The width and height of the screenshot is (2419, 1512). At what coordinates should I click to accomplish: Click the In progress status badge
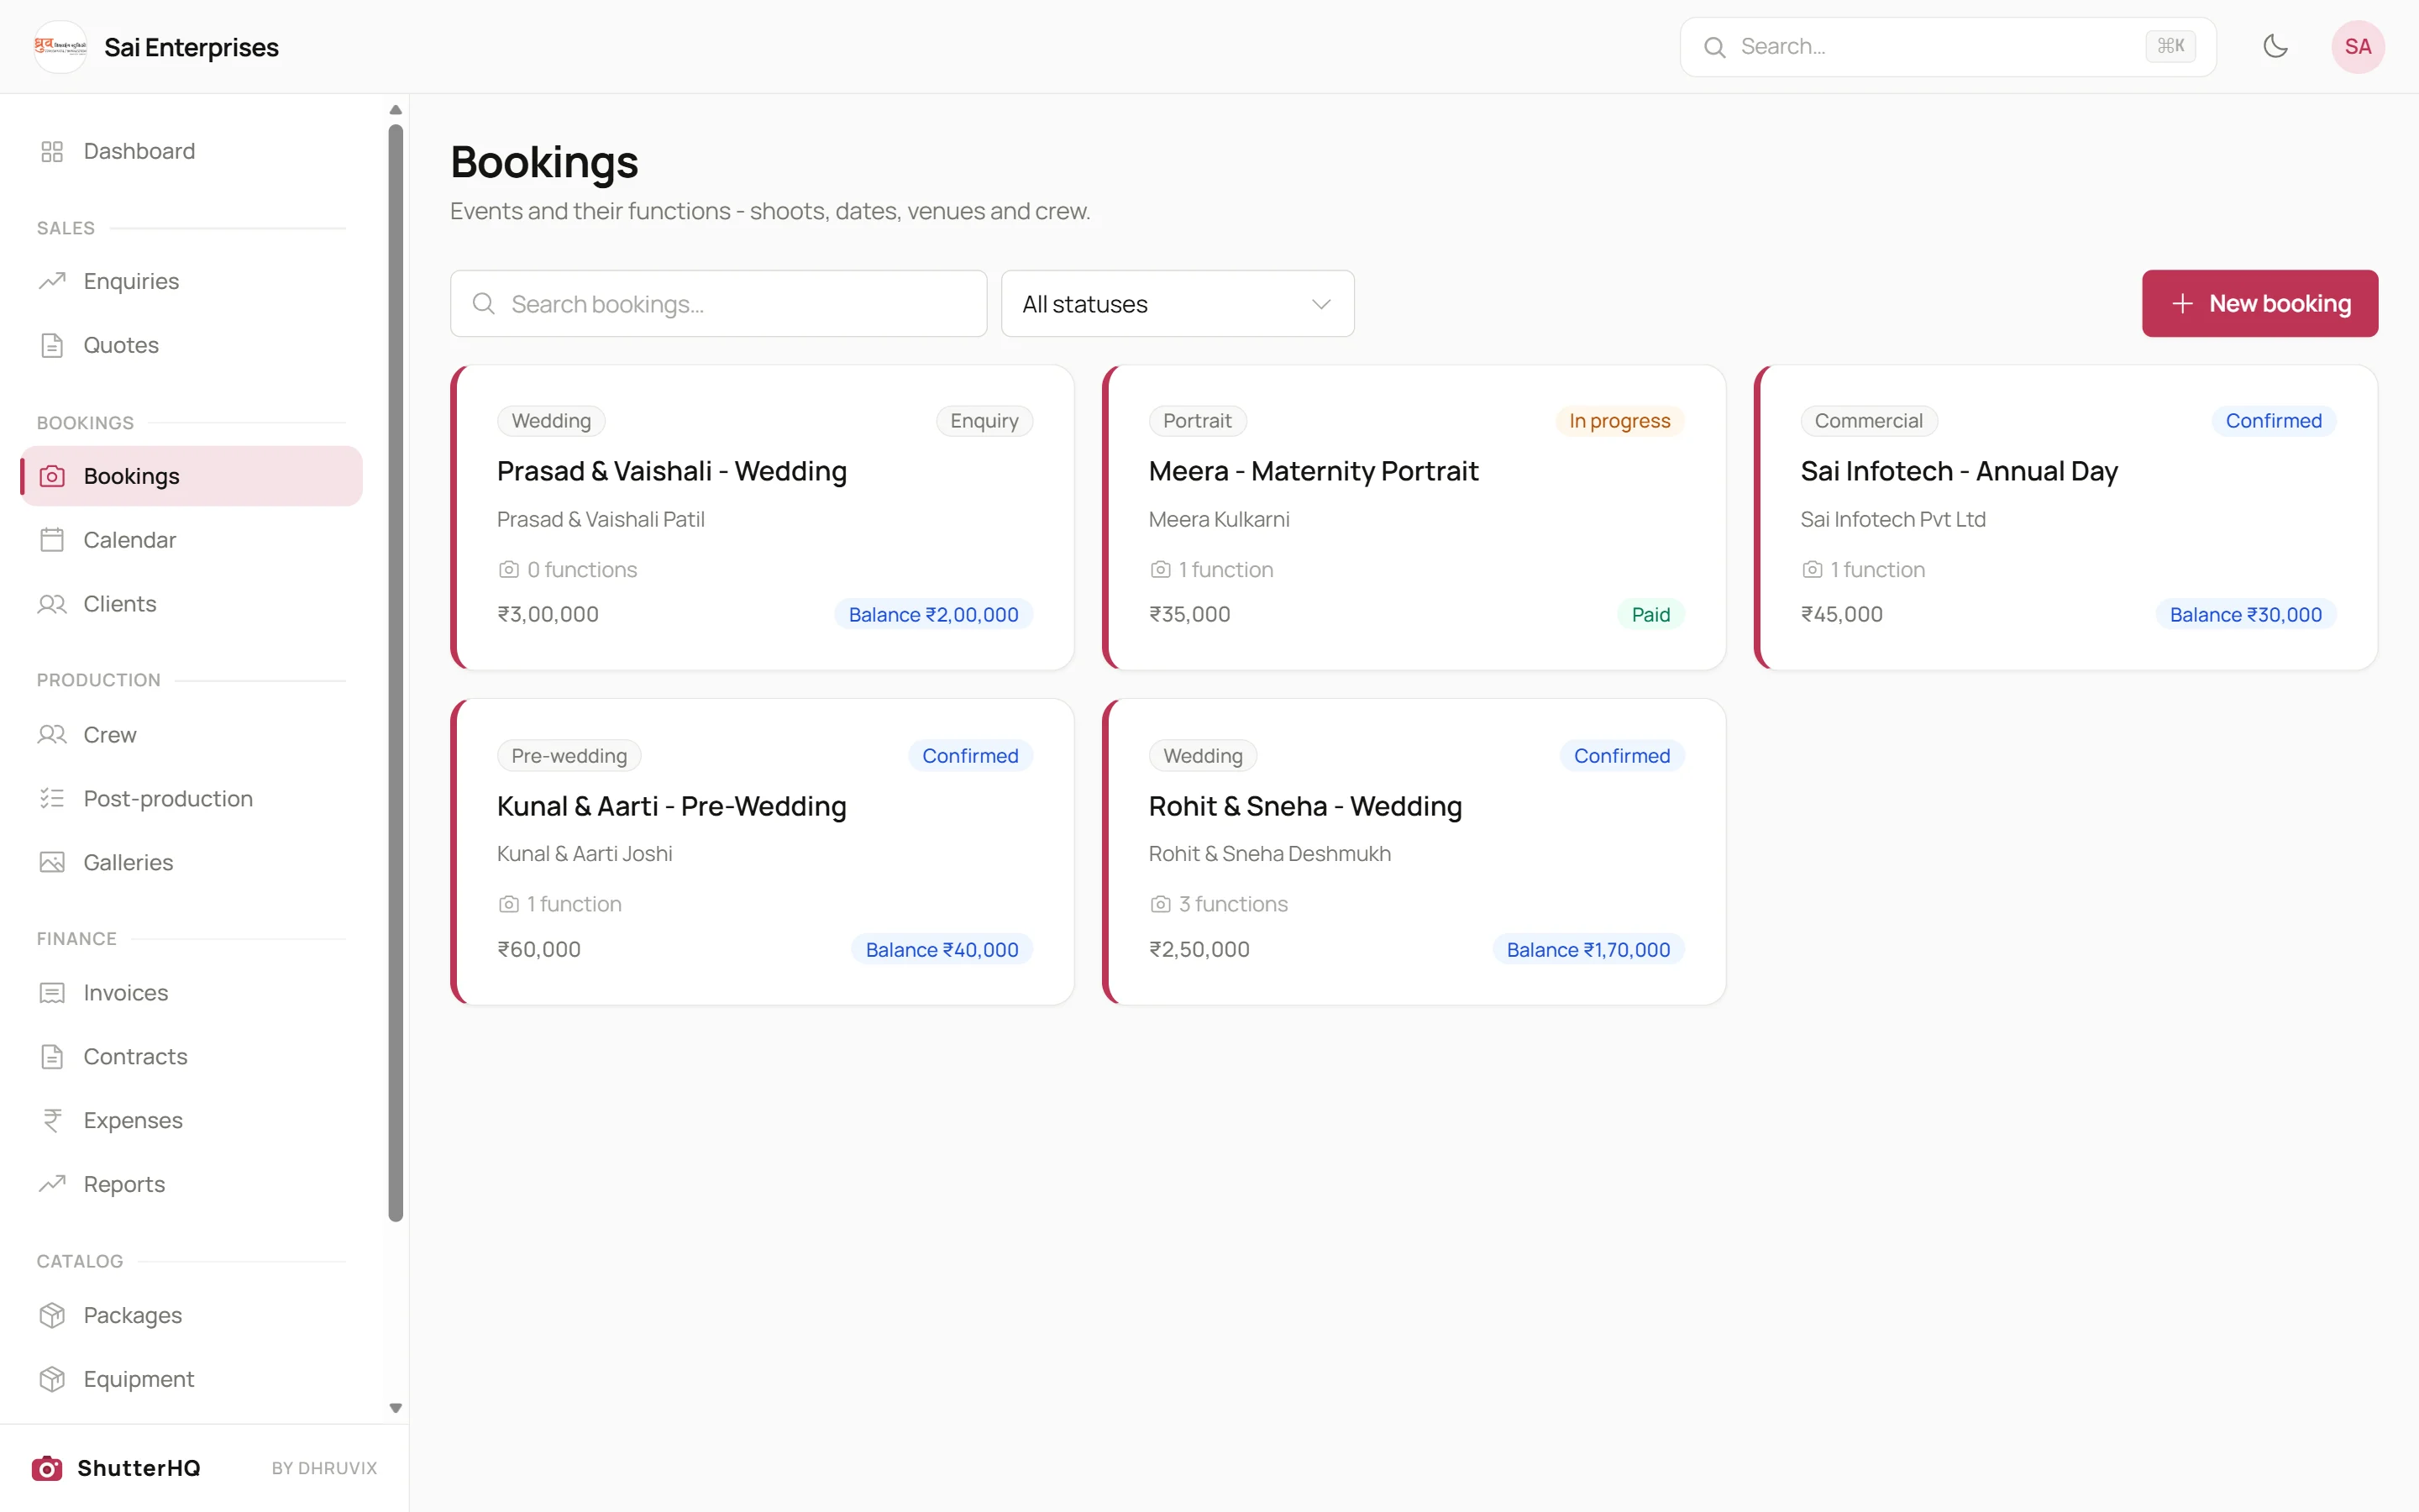point(1619,421)
